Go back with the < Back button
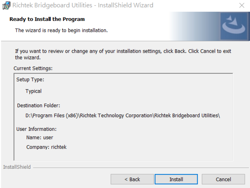250x188 pixels. point(132,179)
